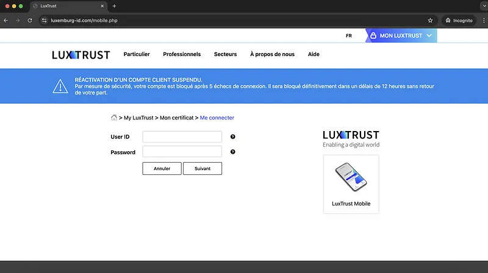
Task: Open site information icon in address bar
Action: tap(44, 21)
